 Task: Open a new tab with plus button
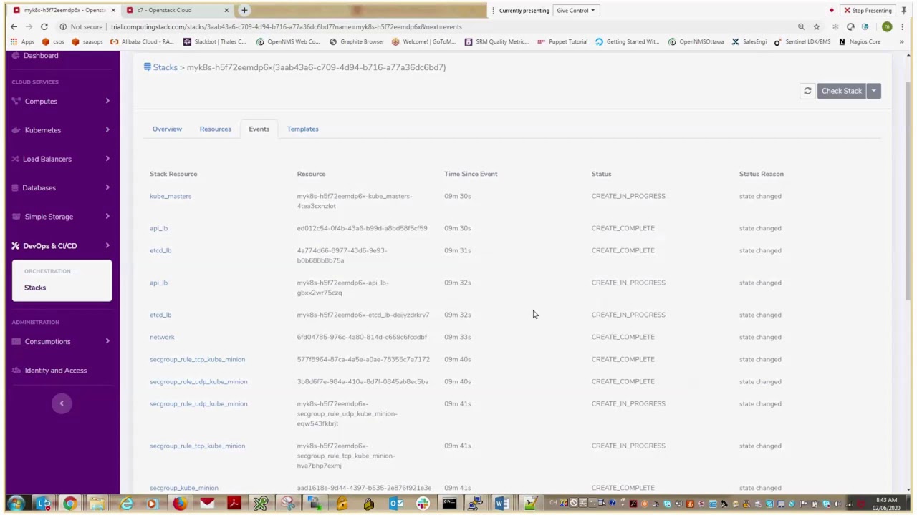(244, 10)
